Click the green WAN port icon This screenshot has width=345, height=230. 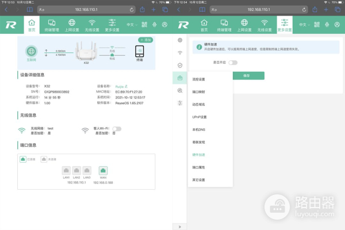[103, 171]
